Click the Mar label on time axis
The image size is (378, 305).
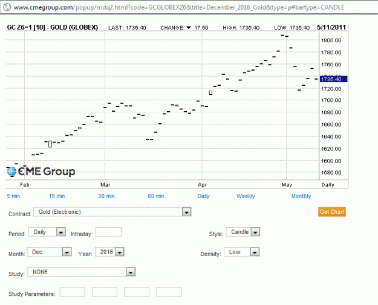pos(105,185)
